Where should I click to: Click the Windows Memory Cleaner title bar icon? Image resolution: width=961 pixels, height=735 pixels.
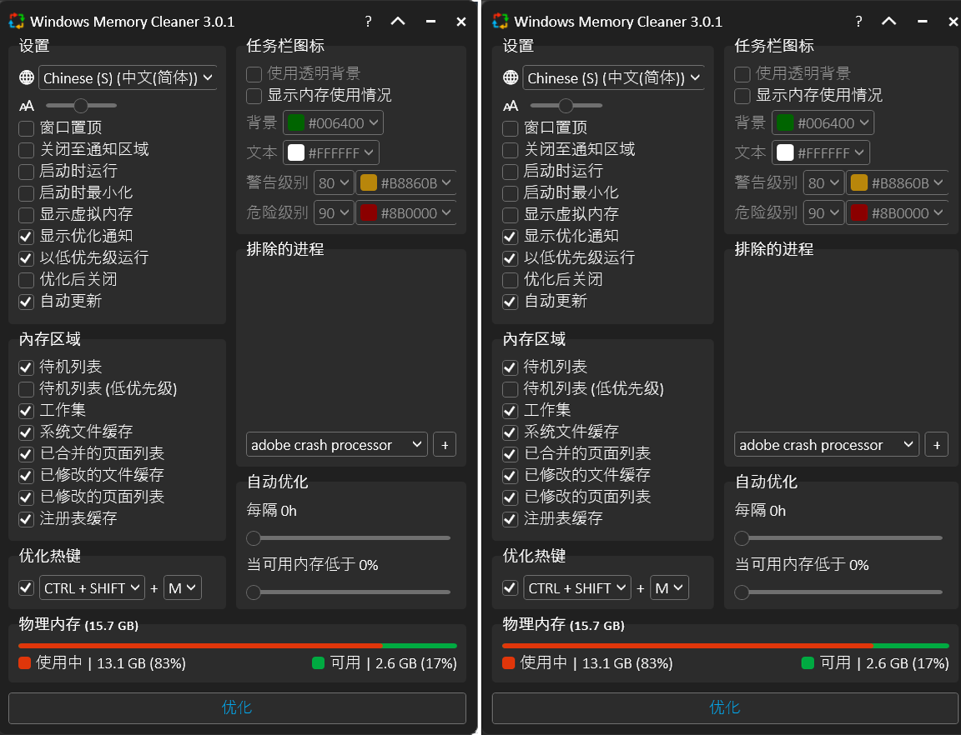pyautogui.click(x=15, y=22)
